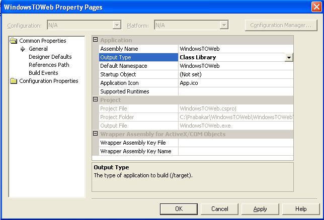Click the Application Icon value App.ico
This screenshot has height=220, width=324.
point(189,83)
